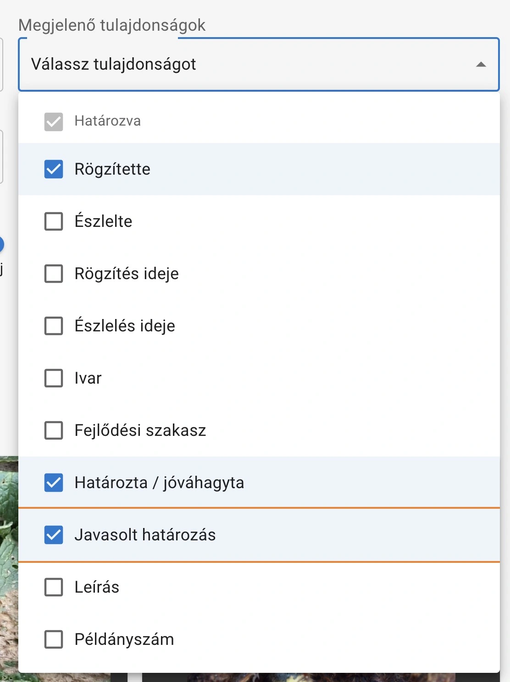Enable Fejlődési szakasz display
Screen dimensions: 510x682
tap(53, 430)
